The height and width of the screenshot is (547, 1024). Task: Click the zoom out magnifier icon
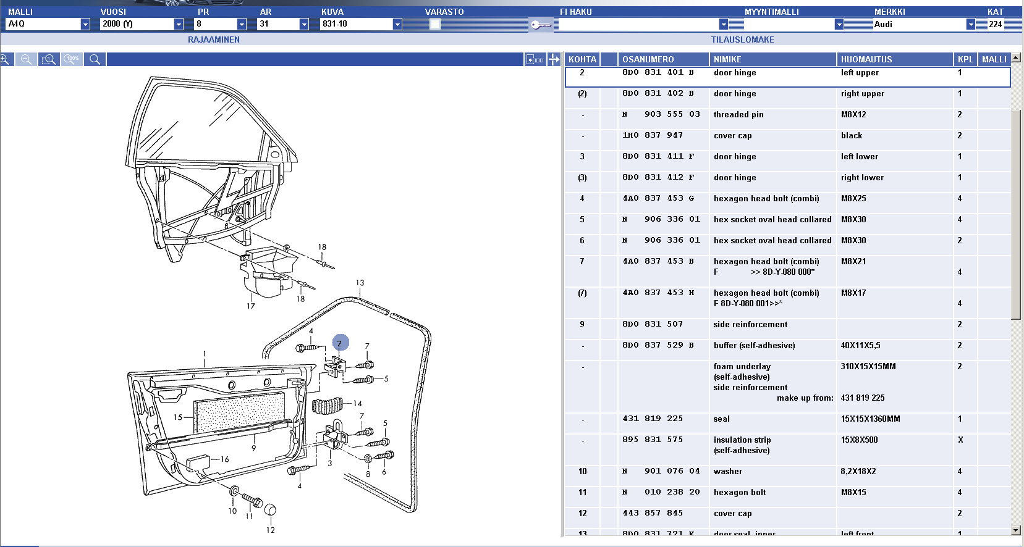click(x=26, y=59)
